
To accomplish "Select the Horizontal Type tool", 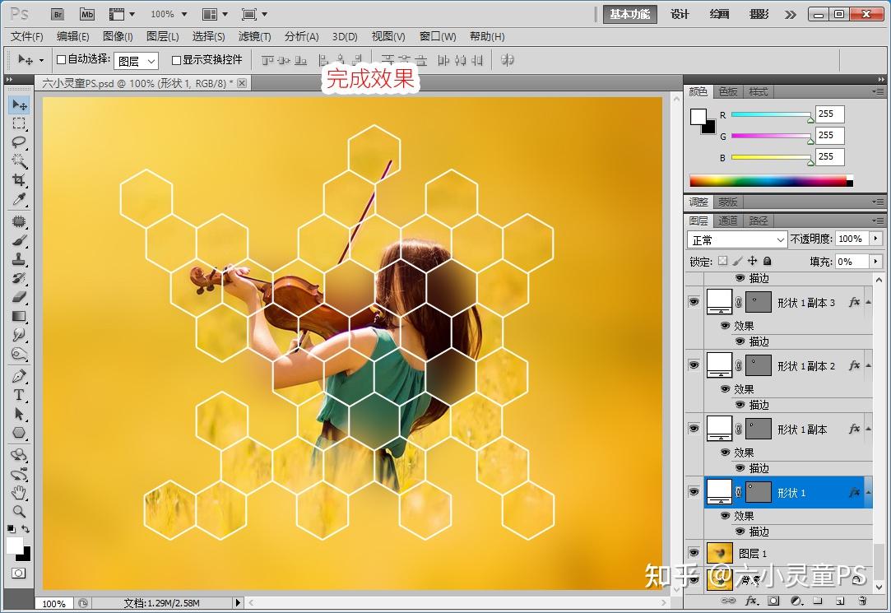I will (x=19, y=395).
